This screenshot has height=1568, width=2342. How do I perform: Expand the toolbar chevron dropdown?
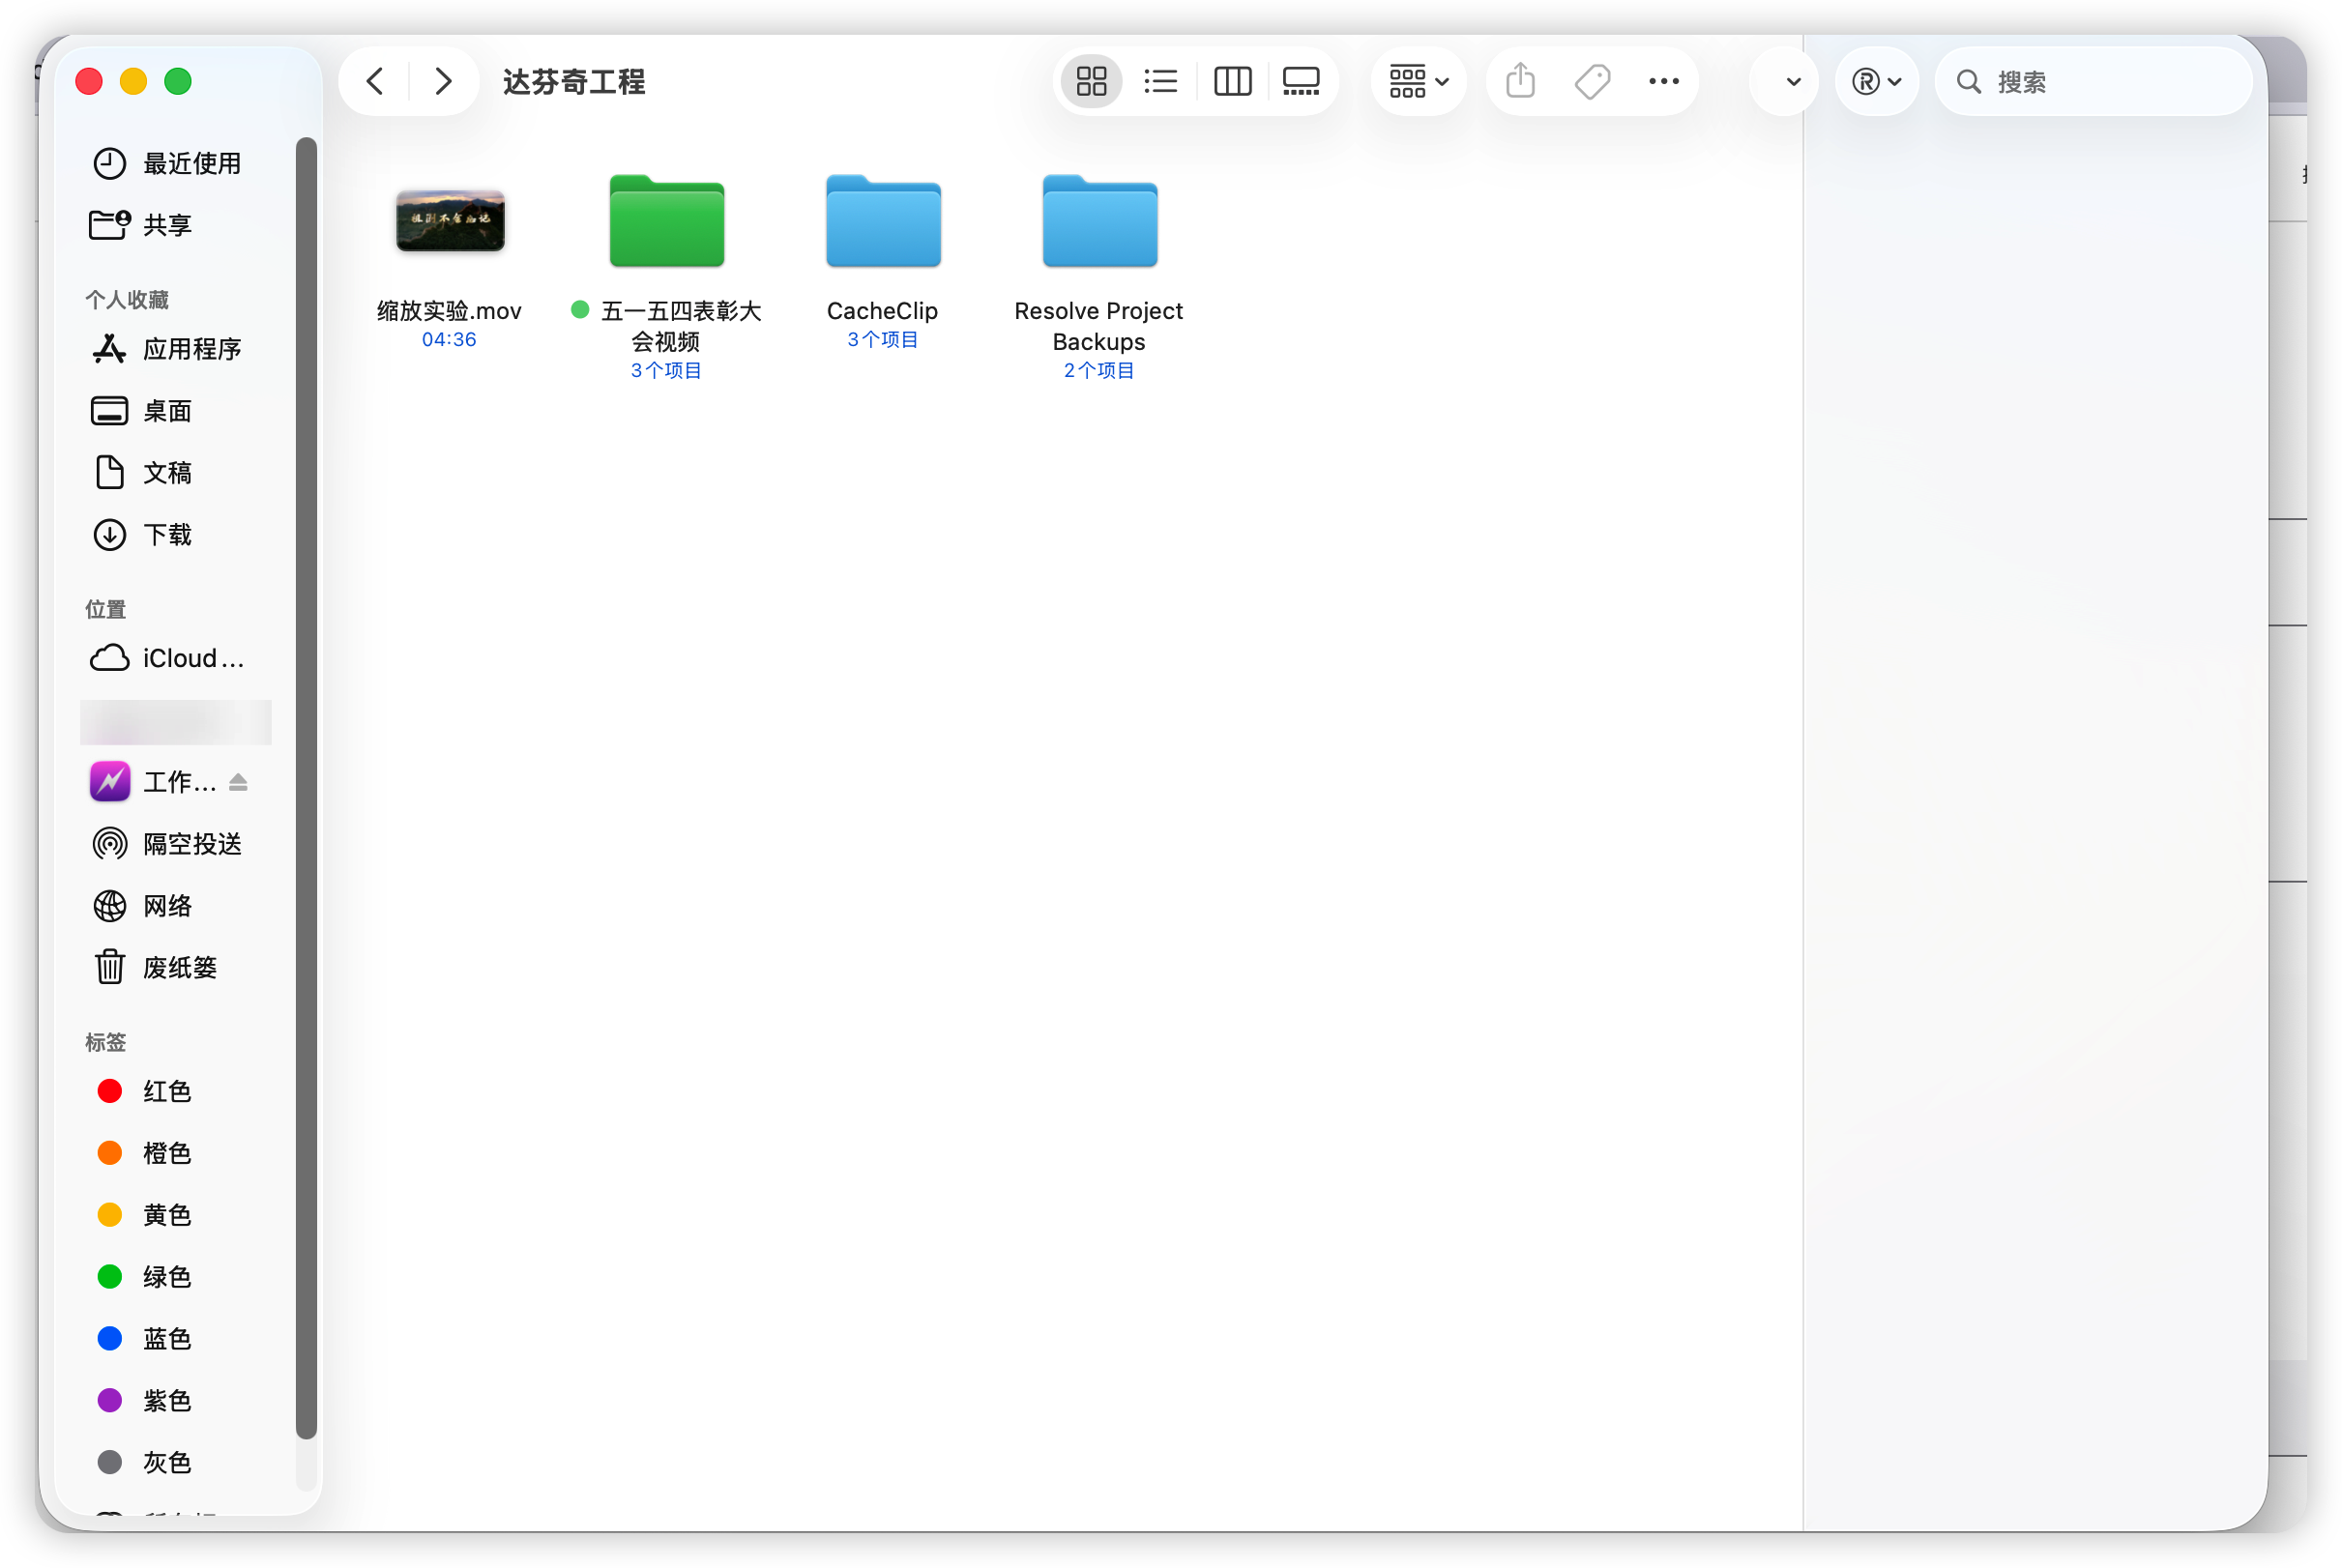click(1793, 82)
